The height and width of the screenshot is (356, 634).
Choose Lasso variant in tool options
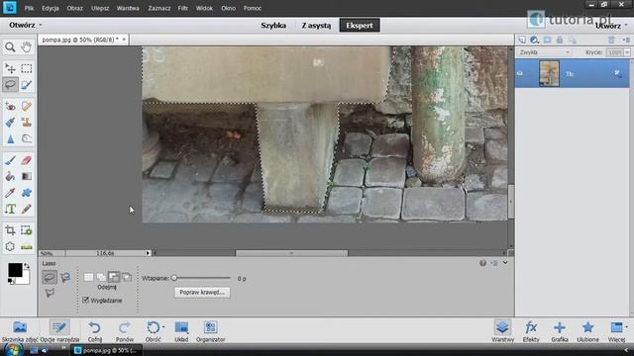[50, 277]
